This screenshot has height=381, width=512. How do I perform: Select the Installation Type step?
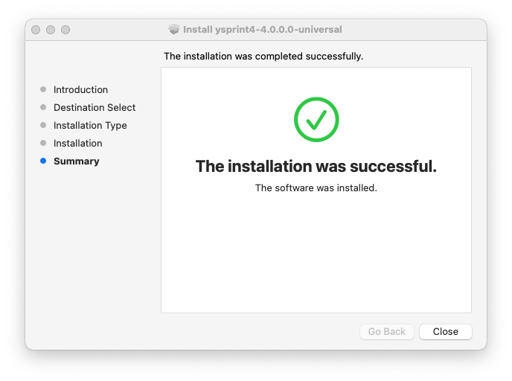90,125
